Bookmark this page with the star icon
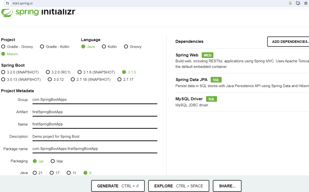 306,3
